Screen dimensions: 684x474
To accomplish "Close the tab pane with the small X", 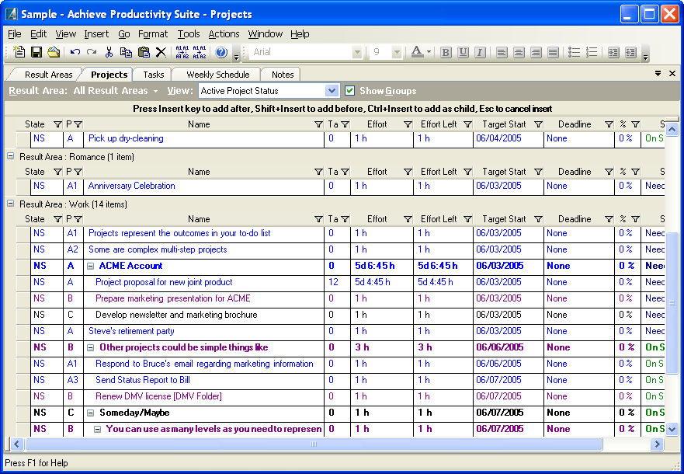I will (672, 73).
